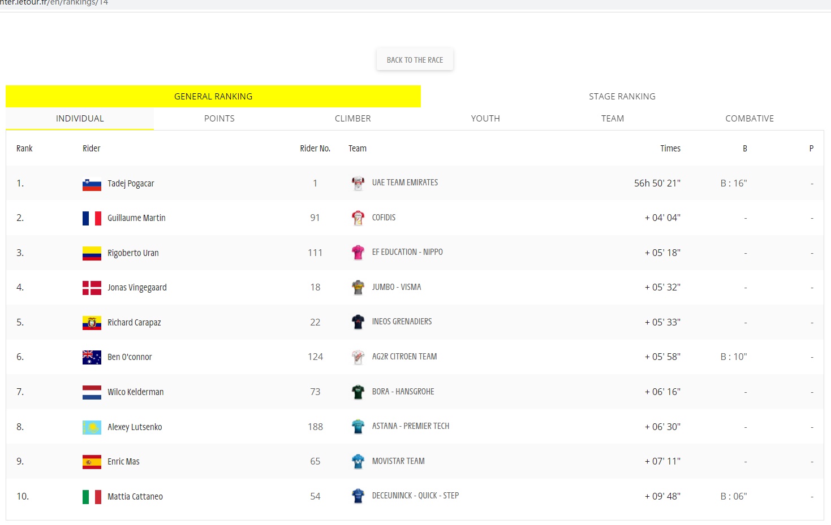831x525 pixels.
Task: Select the Climber classification tab
Action: click(353, 118)
